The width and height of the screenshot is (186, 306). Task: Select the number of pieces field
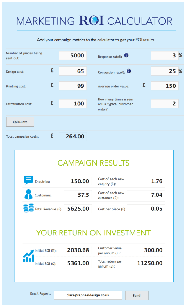coord(73,55)
